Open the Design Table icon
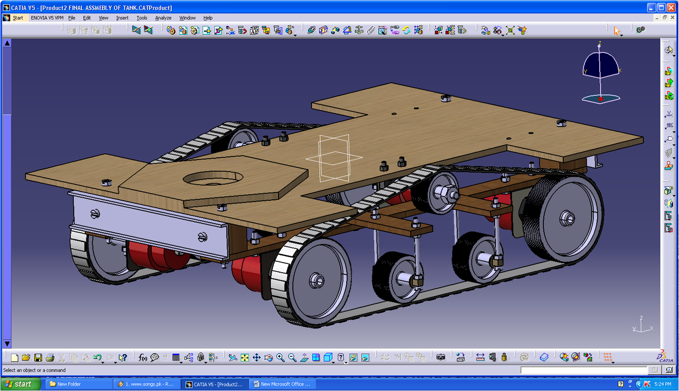This screenshot has width=679, height=391. 176,358
